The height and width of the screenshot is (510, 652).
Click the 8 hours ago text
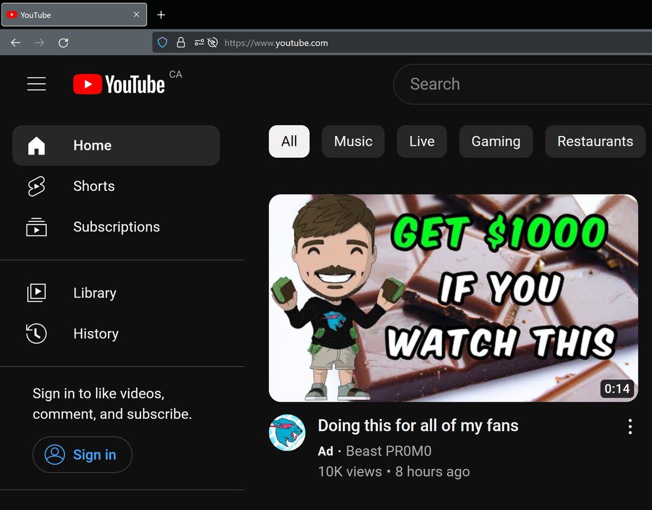click(432, 471)
